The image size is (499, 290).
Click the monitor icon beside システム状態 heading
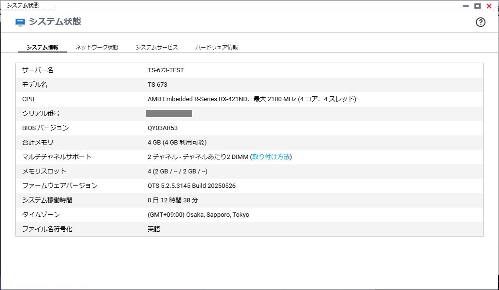pos(20,22)
